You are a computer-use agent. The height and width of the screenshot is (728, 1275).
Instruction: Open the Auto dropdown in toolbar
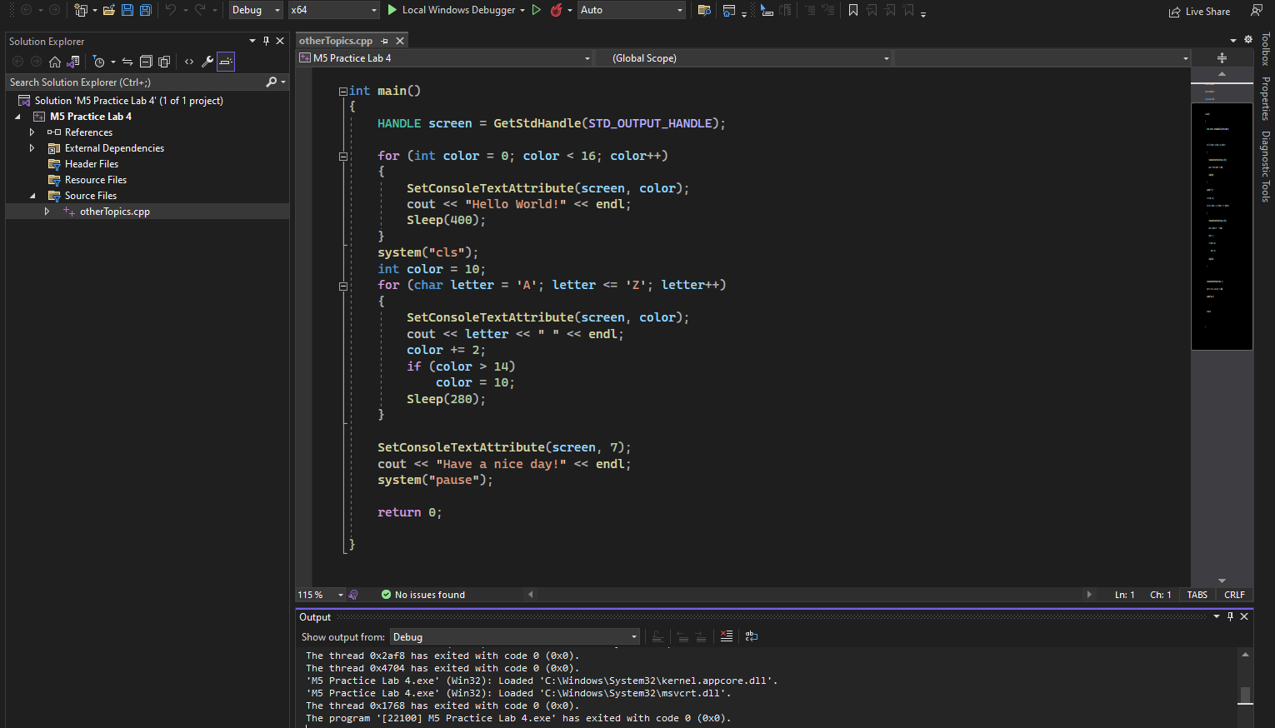click(632, 10)
